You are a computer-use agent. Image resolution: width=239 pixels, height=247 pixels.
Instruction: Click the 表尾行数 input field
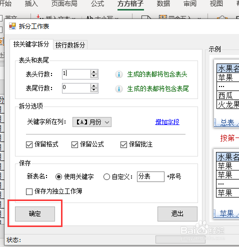pos(76,88)
